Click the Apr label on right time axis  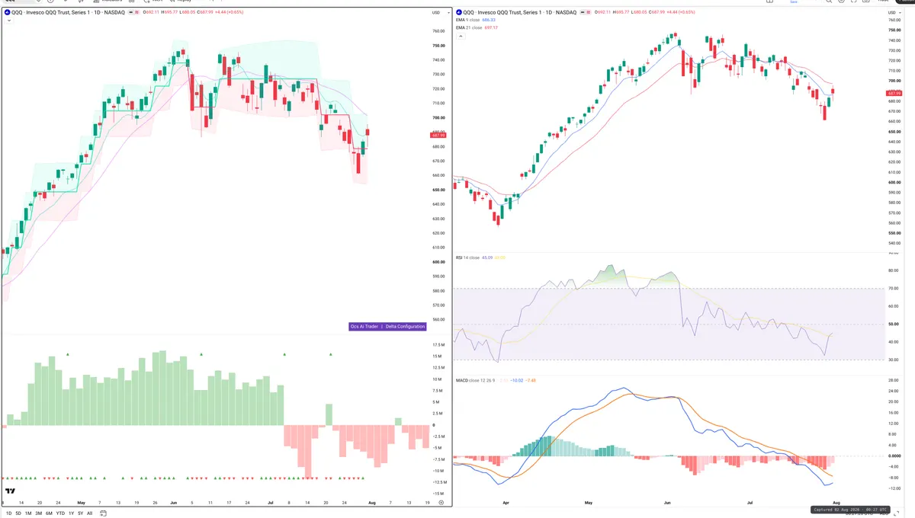[x=506, y=504]
